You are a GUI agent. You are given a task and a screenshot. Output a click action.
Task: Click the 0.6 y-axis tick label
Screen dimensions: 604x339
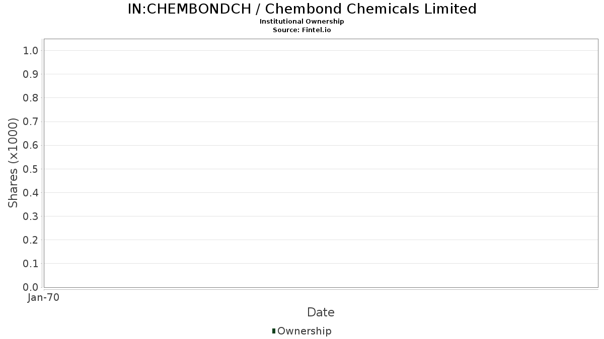tap(31, 145)
